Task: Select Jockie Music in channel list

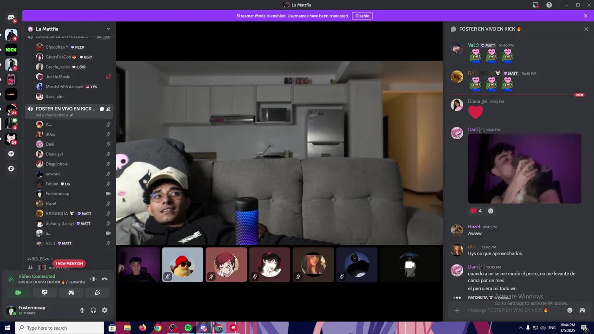Action: [73, 77]
